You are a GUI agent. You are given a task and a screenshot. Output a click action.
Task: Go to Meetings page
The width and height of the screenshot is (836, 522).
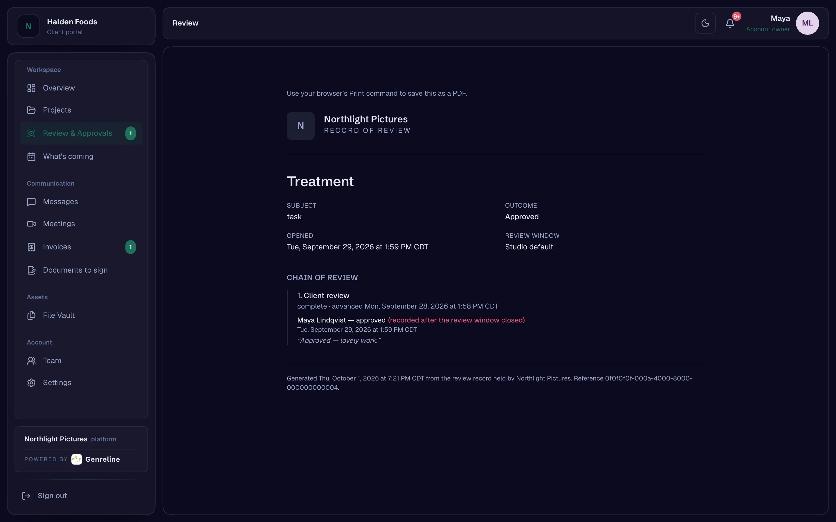click(x=81, y=224)
